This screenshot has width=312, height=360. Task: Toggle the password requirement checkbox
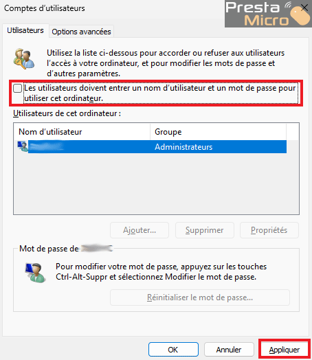pos(18,88)
